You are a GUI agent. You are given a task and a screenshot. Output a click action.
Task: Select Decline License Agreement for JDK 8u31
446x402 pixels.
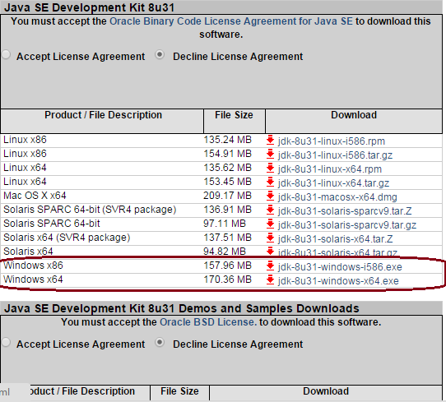tap(160, 54)
